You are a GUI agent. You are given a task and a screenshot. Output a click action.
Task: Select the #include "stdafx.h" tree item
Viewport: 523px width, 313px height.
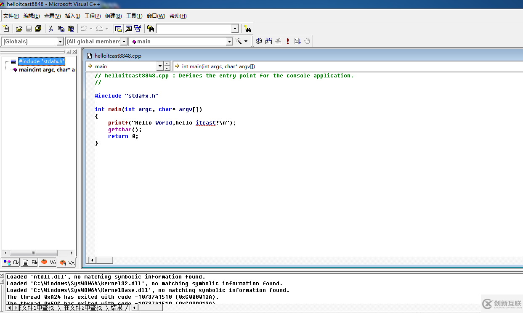tap(41, 61)
